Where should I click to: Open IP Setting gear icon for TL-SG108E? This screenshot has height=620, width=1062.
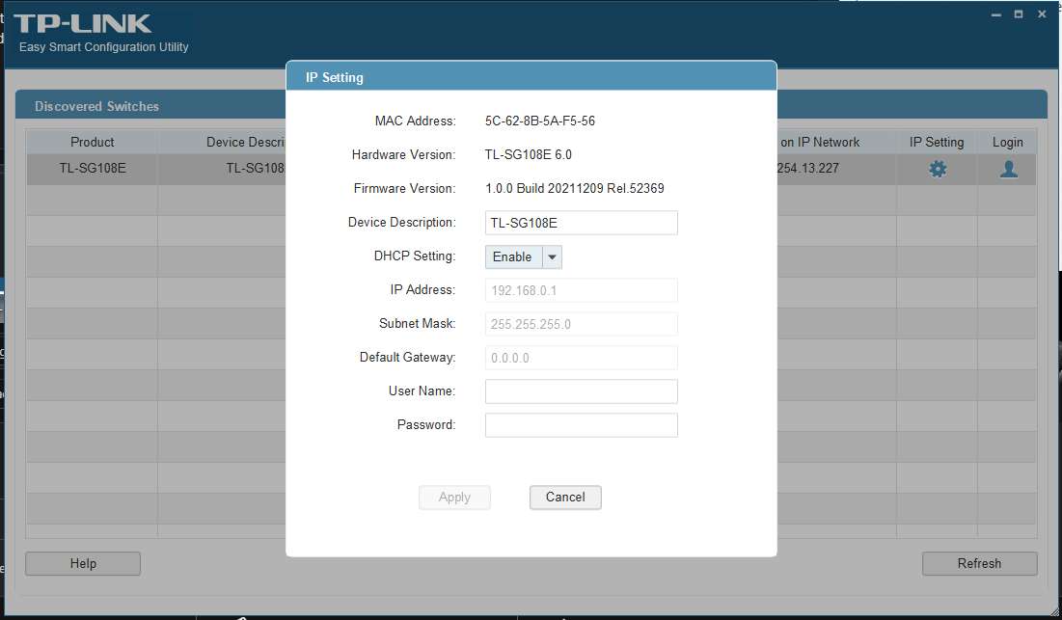(938, 169)
